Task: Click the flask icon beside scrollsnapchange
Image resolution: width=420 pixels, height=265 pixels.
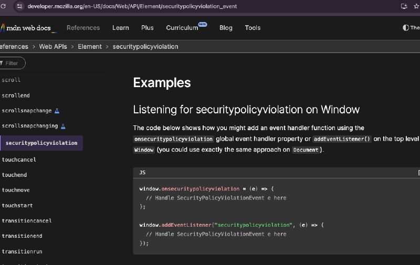Action: tap(57, 111)
